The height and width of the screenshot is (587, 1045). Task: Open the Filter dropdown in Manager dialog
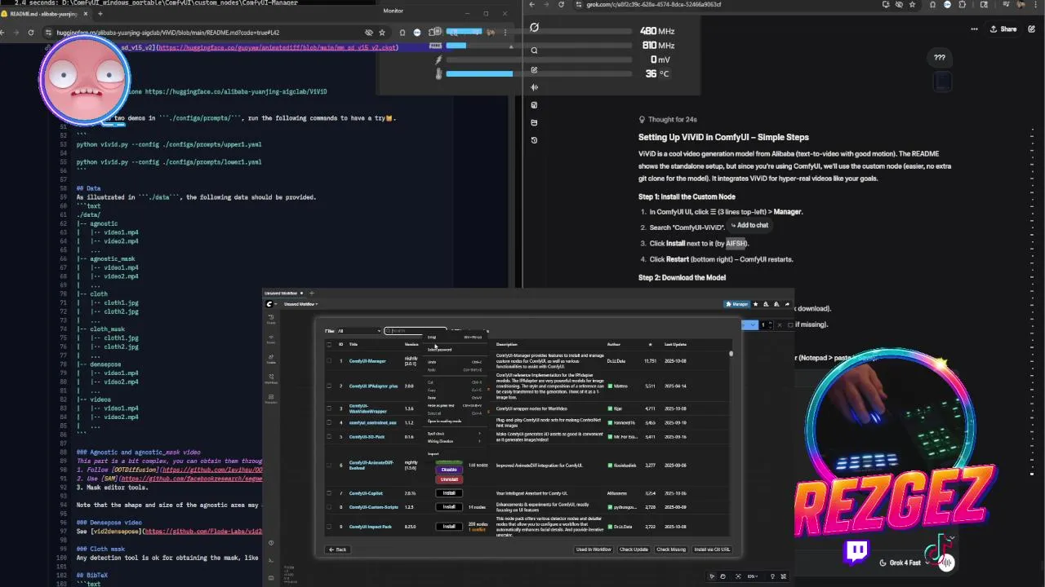coord(360,330)
